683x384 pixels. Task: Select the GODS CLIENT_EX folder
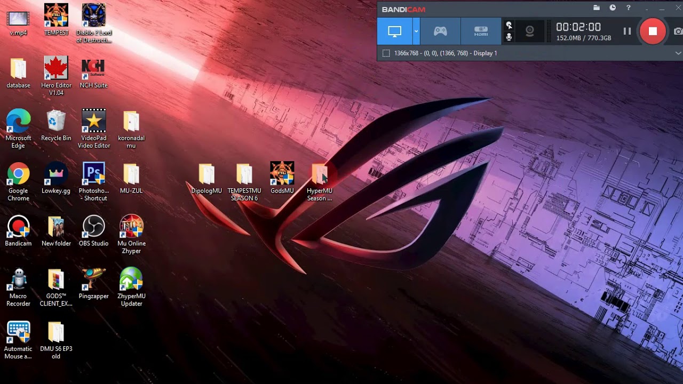[x=56, y=287]
